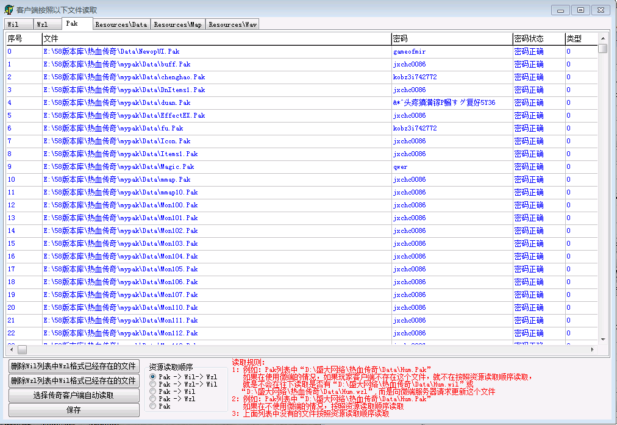Click the application icon in title bar
This screenshot has width=617, height=425.
pos(9,10)
